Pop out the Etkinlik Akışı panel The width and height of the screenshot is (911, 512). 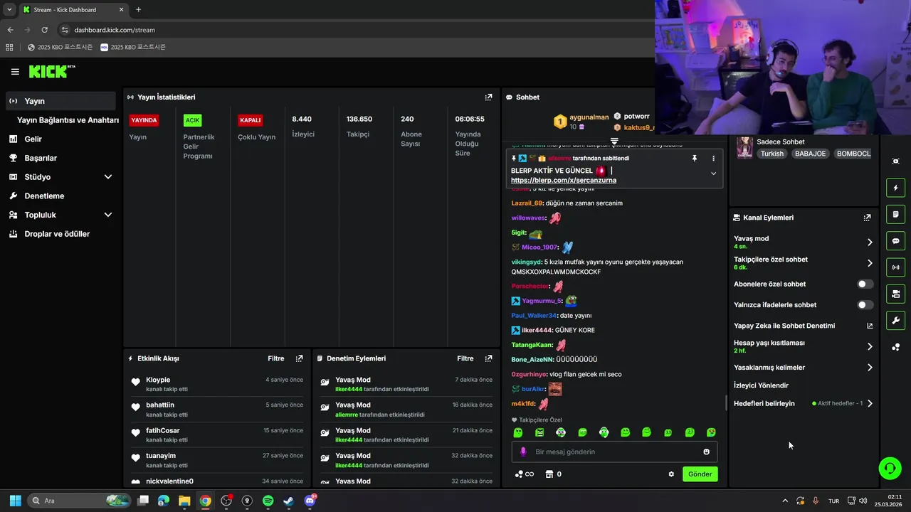299,358
